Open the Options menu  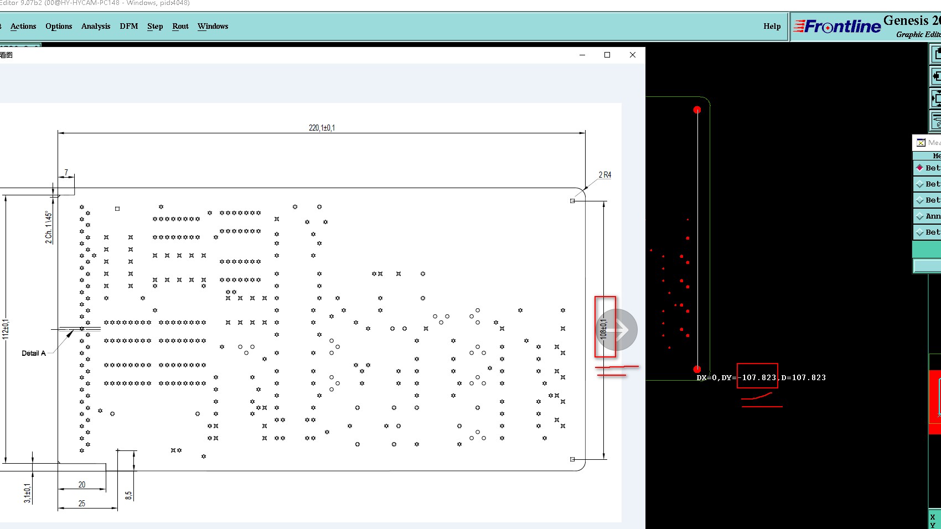coord(59,26)
